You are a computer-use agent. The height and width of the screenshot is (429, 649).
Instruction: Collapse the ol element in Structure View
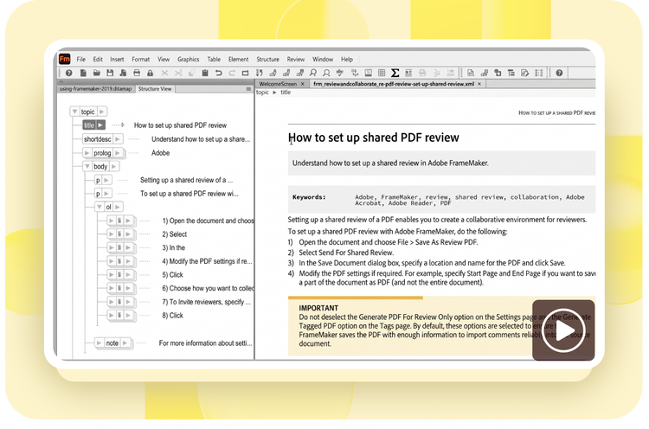tap(100, 207)
